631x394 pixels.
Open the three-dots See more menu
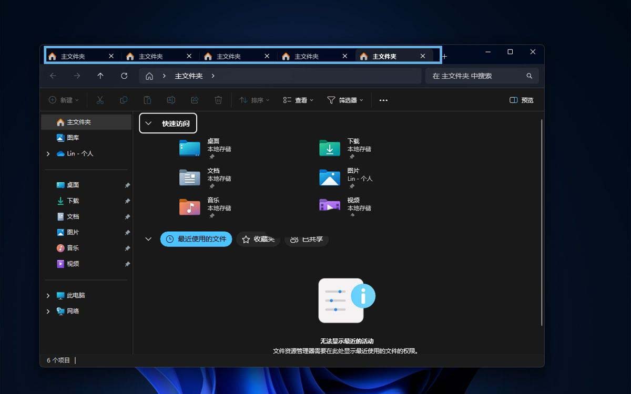pyautogui.click(x=383, y=100)
